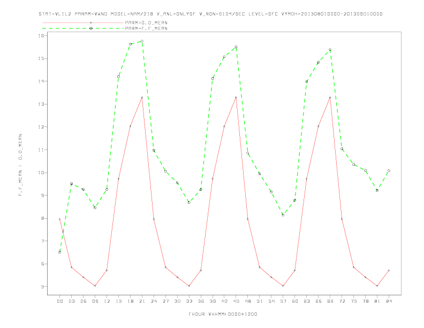Viewport: 424px width, 328px height.
Task: Click x-axis tick label 06
Action: 84,301
